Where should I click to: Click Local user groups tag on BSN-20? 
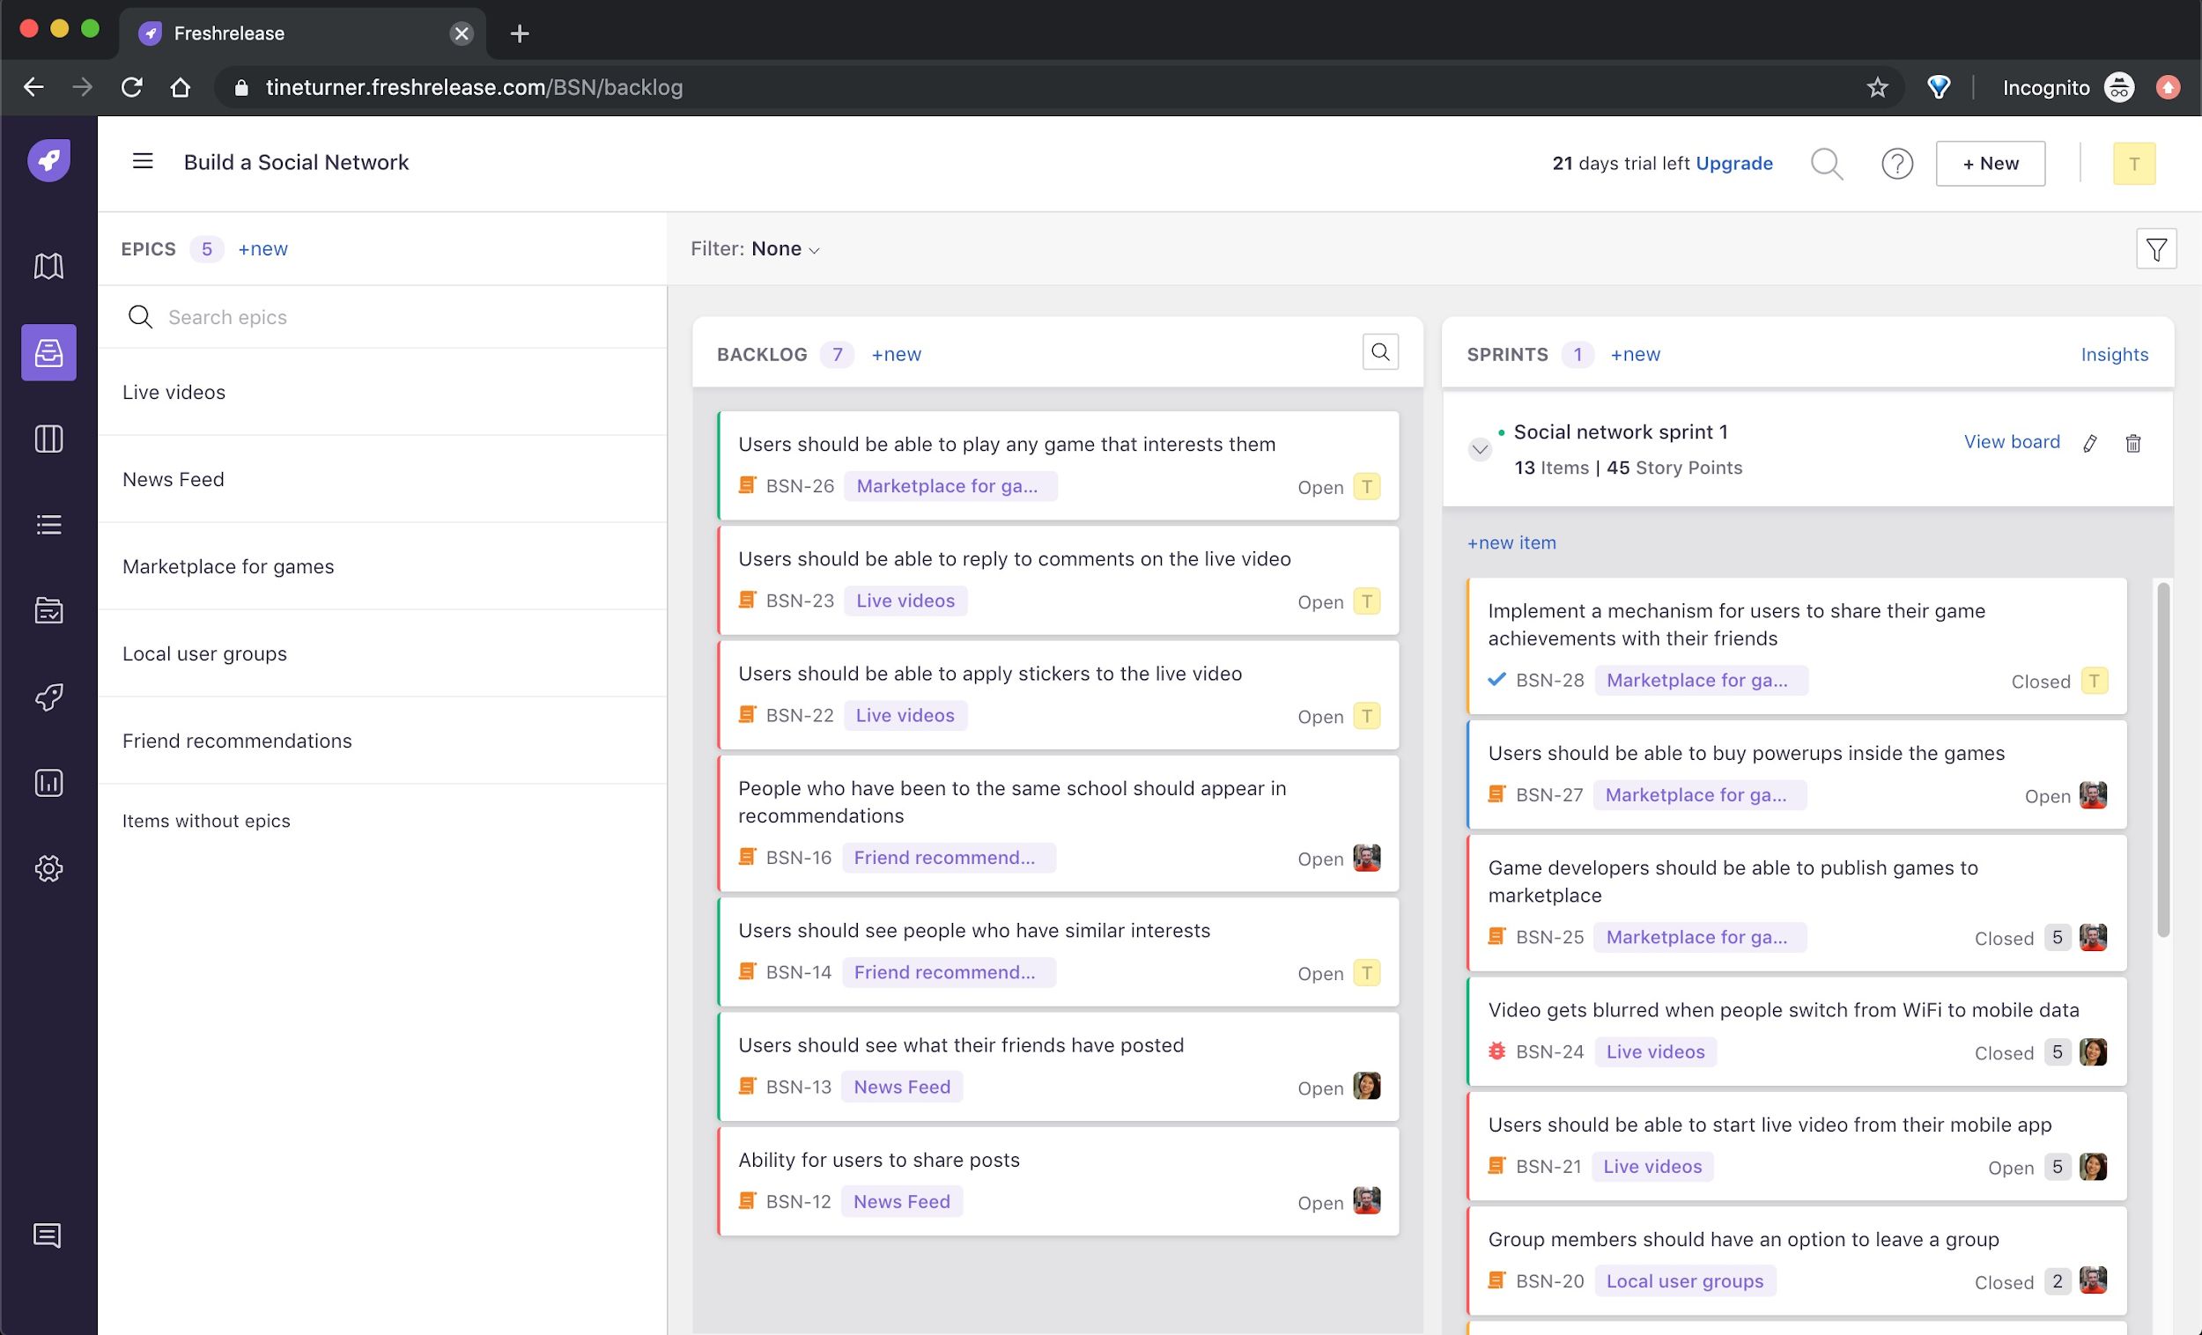(x=1685, y=1280)
